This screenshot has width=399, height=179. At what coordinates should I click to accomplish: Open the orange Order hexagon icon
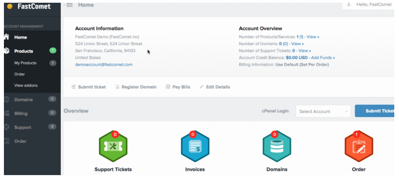359,147
